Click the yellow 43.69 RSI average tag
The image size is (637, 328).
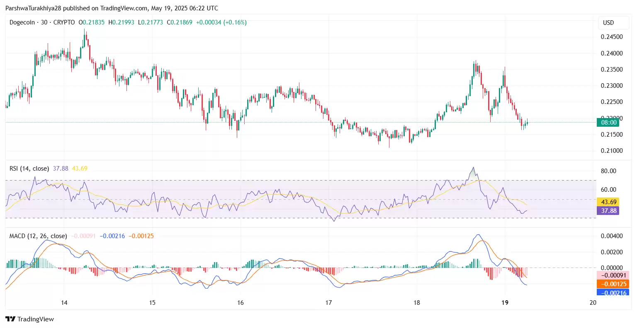tap(608, 202)
